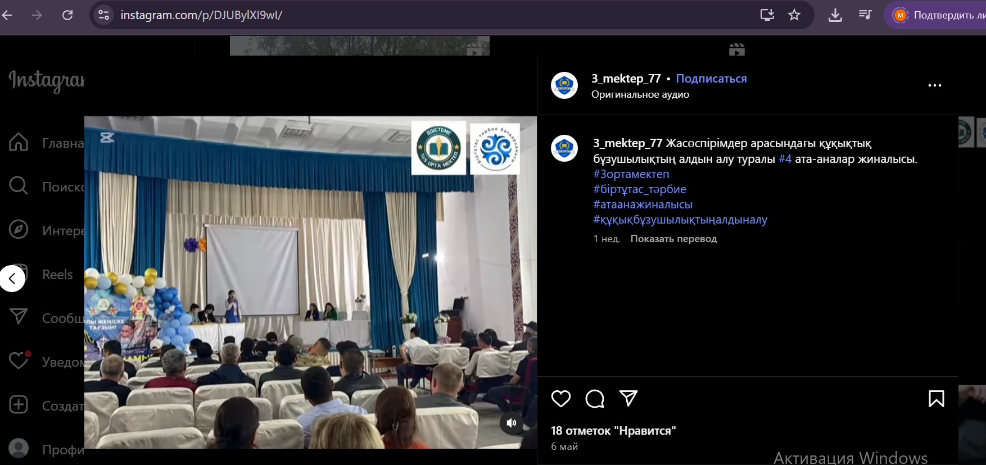Open Главная home icon in sidebar
986x465 pixels.
pos(19,142)
